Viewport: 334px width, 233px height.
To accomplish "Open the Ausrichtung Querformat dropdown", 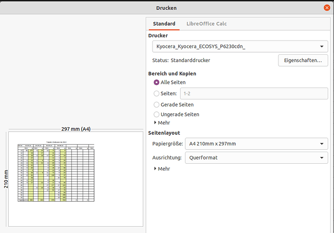I will [257, 158].
